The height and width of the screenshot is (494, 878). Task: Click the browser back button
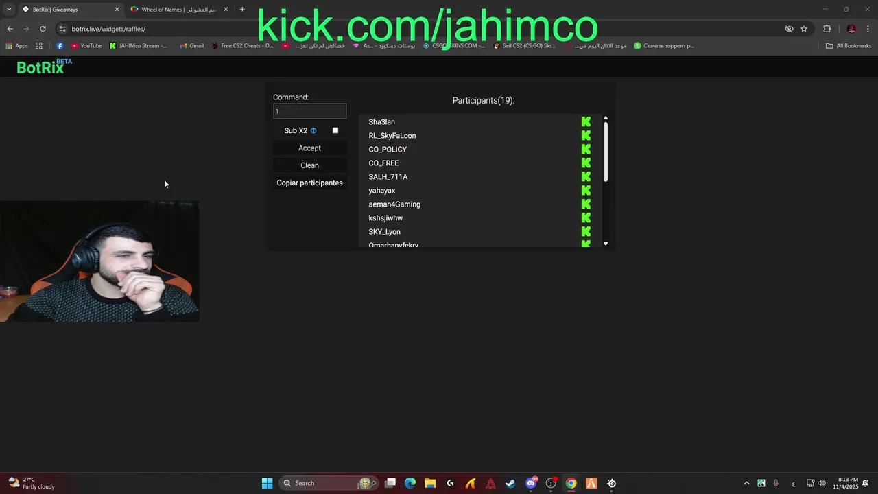tap(10, 29)
